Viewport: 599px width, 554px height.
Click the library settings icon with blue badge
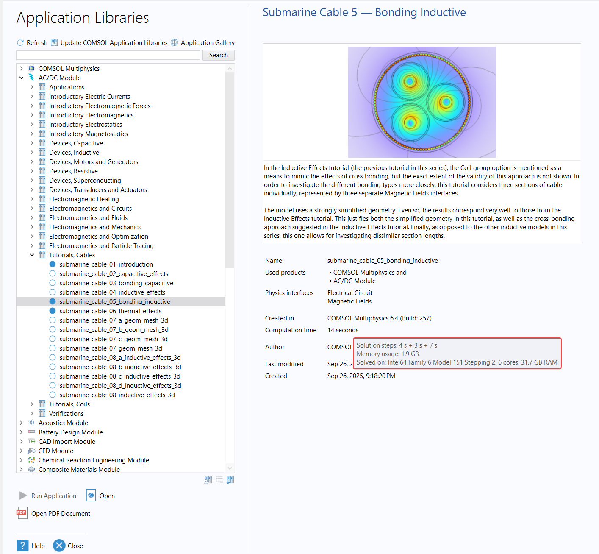[x=230, y=480]
